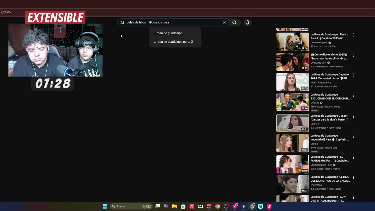Clear the search box with the X icon
Viewport: 375px width, 211px height.
point(225,23)
